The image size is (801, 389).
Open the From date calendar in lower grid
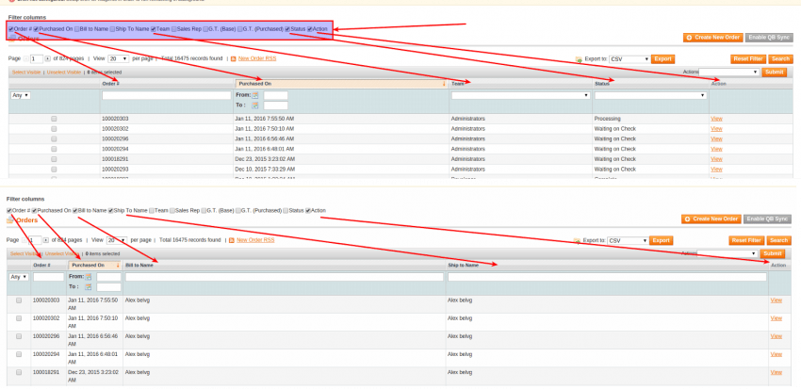89,277
